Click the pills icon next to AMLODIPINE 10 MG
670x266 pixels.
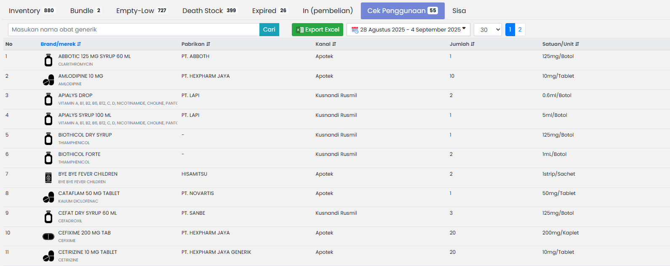tap(48, 80)
